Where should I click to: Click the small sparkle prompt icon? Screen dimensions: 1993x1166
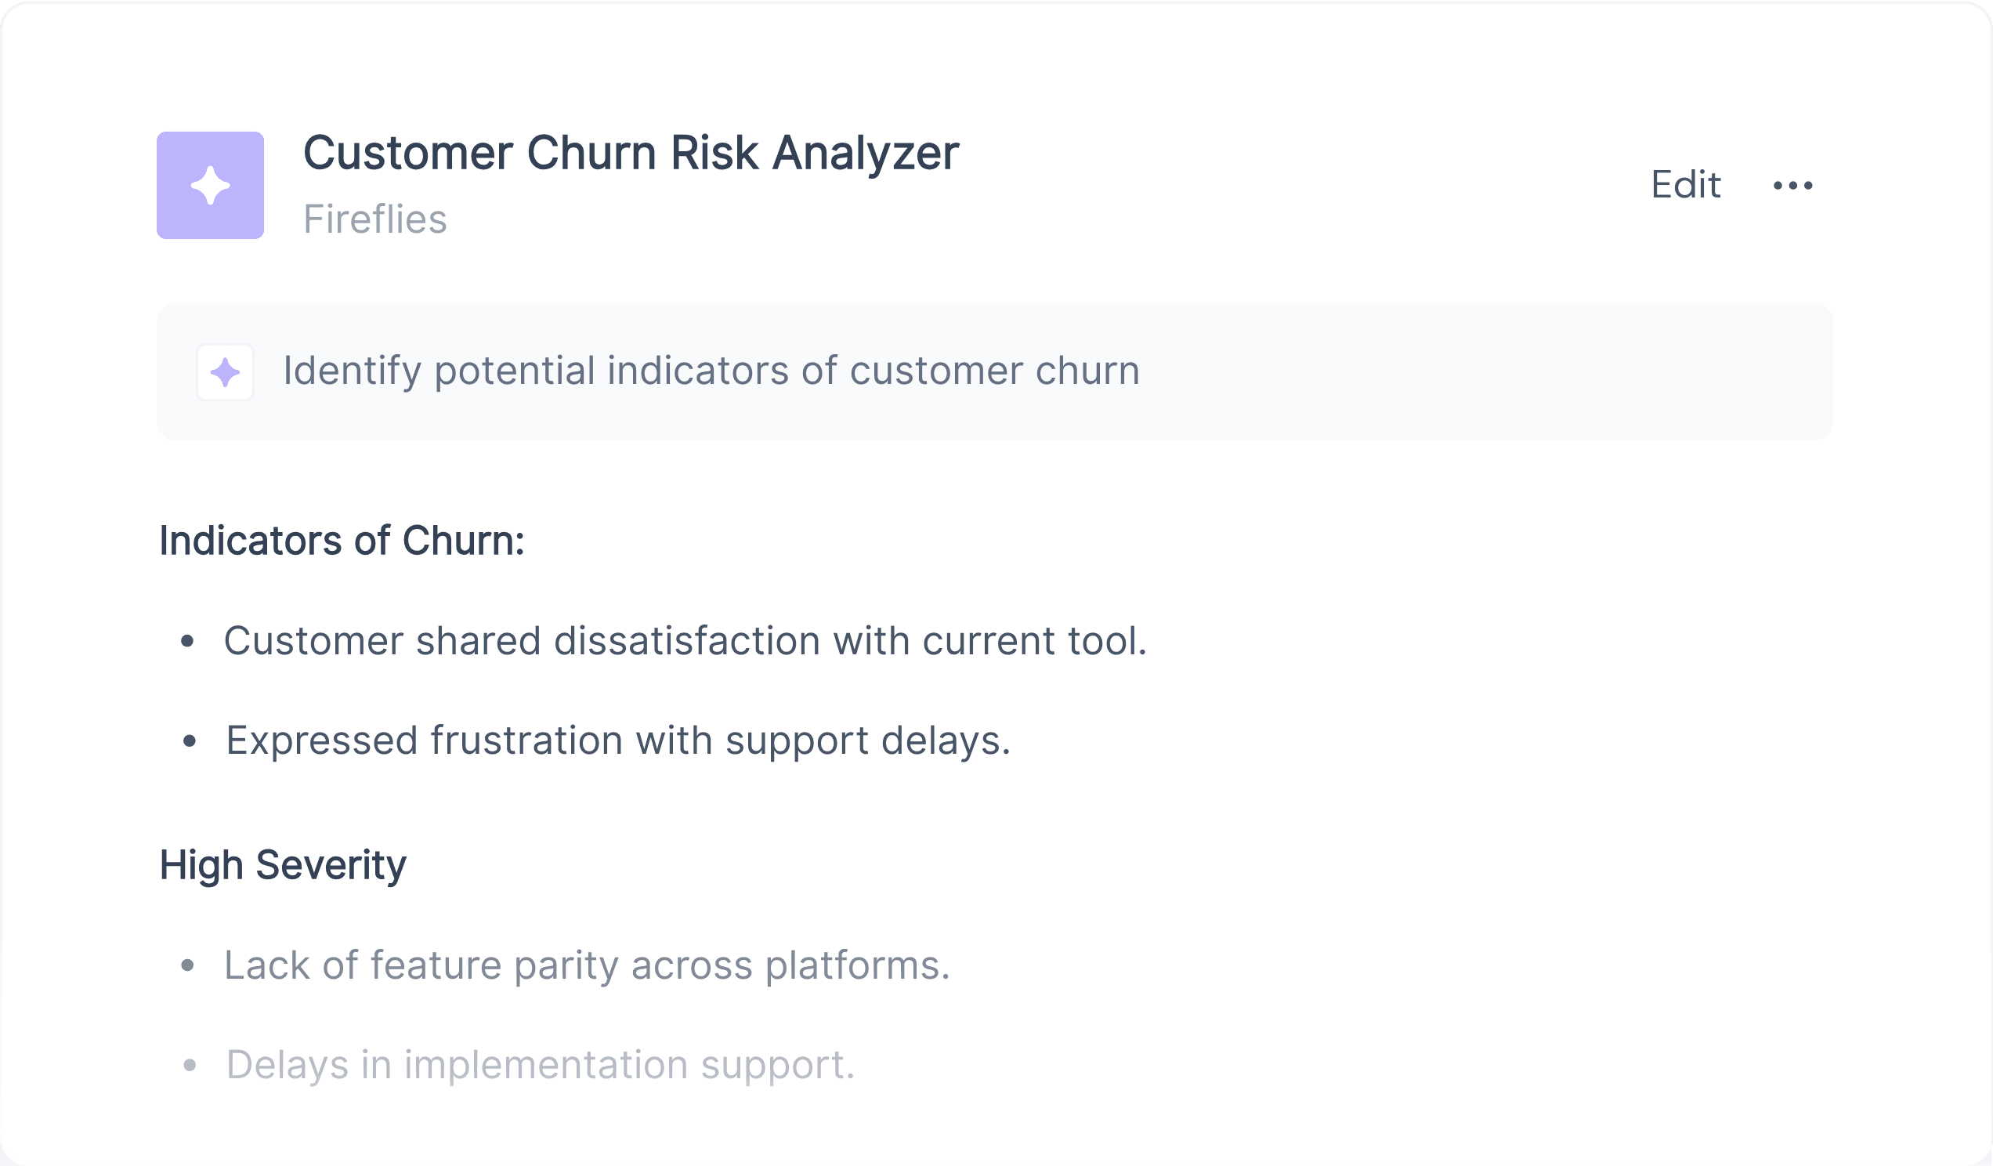click(x=226, y=371)
